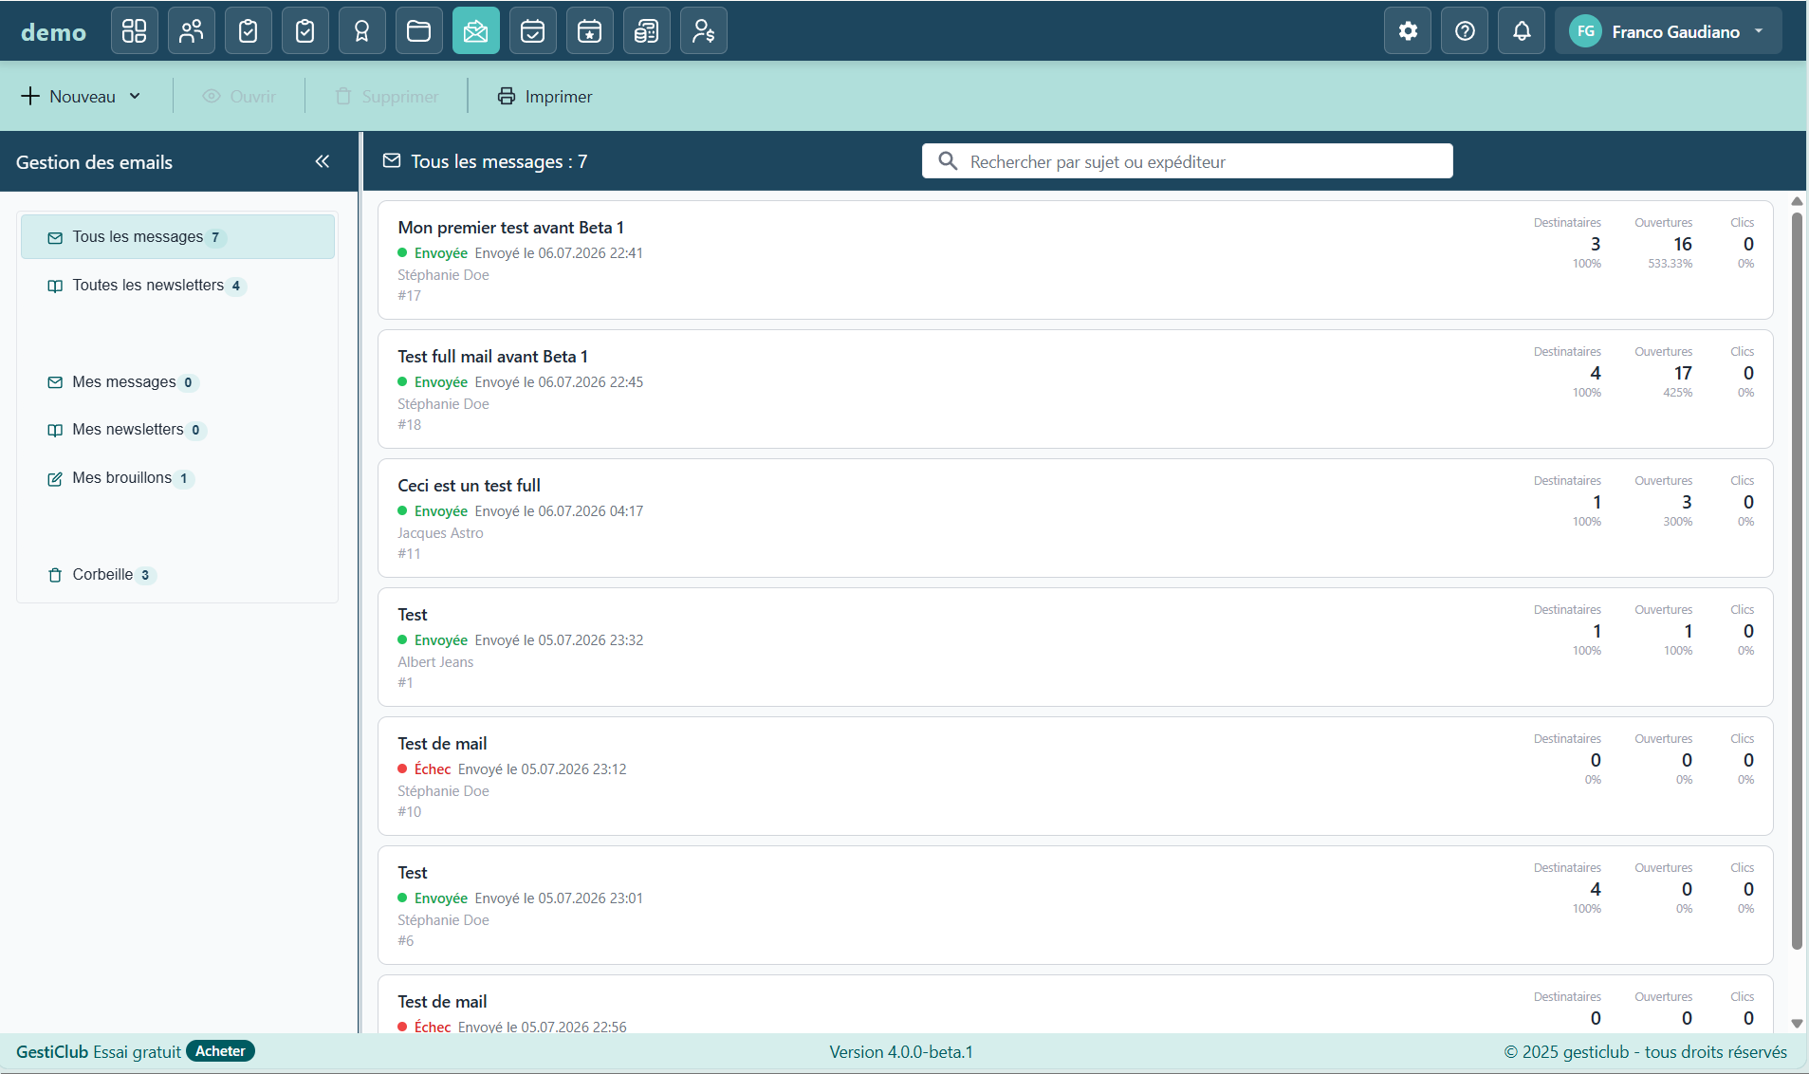Open the calendar with star icon
The image size is (1809, 1074).
tap(590, 31)
